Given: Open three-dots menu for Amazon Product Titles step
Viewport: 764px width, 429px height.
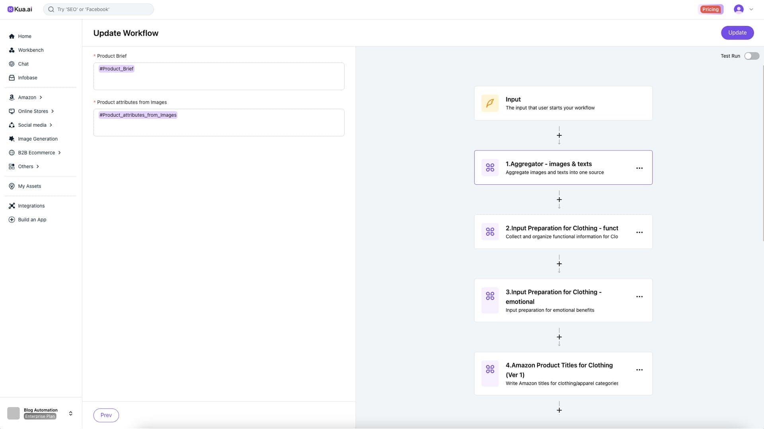Looking at the screenshot, I should click(x=639, y=370).
